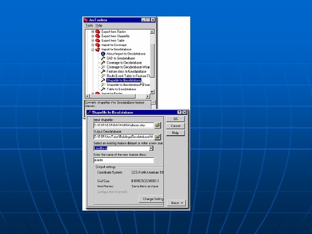Screen dimensions: 312x234
Task: Expand the Export from Raster toolset
Action: [93, 32]
